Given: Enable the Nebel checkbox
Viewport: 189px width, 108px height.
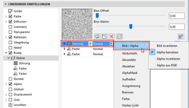Looking at the screenshot, I should tap(10, 48).
